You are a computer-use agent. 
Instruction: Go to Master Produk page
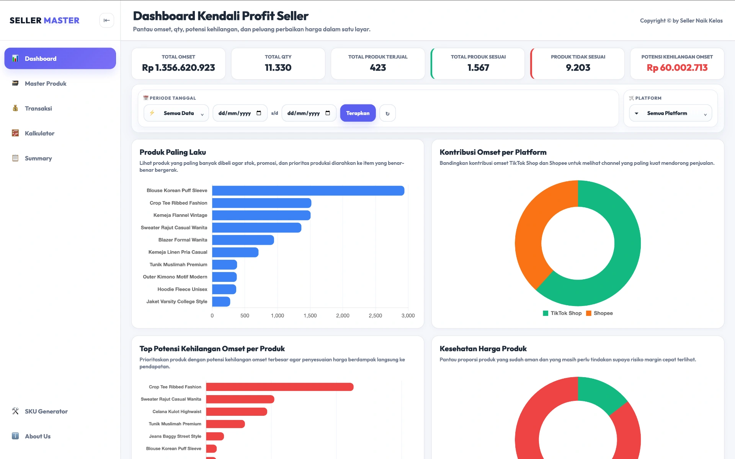(60, 83)
